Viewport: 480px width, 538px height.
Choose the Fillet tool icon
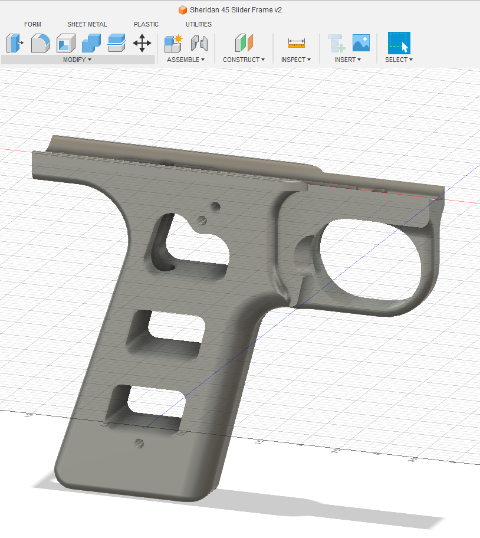[x=41, y=43]
